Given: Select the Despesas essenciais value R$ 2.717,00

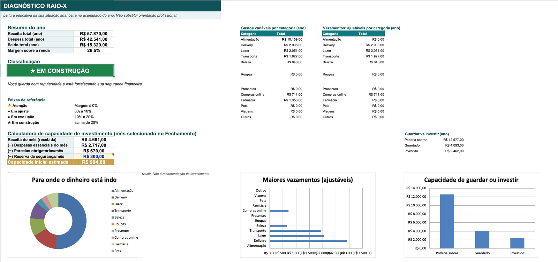Looking at the screenshot, I should coord(94,145).
